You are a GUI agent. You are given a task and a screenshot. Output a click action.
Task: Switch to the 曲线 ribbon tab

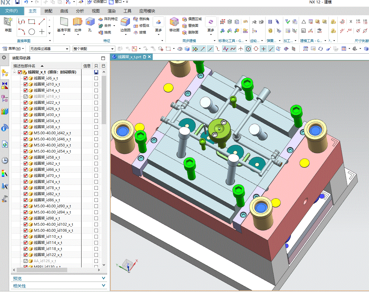tap(64, 11)
